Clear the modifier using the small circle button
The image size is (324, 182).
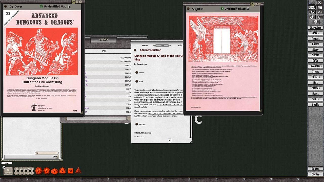[4, 167]
